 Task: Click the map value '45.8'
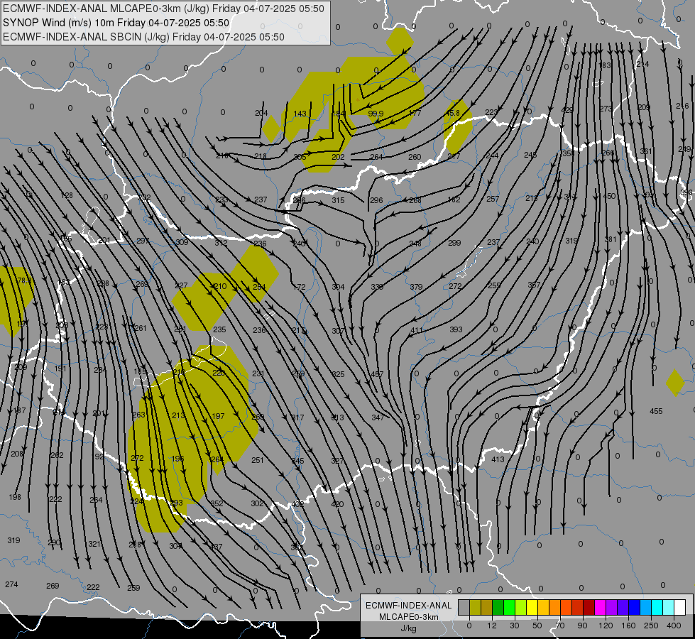coord(452,114)
